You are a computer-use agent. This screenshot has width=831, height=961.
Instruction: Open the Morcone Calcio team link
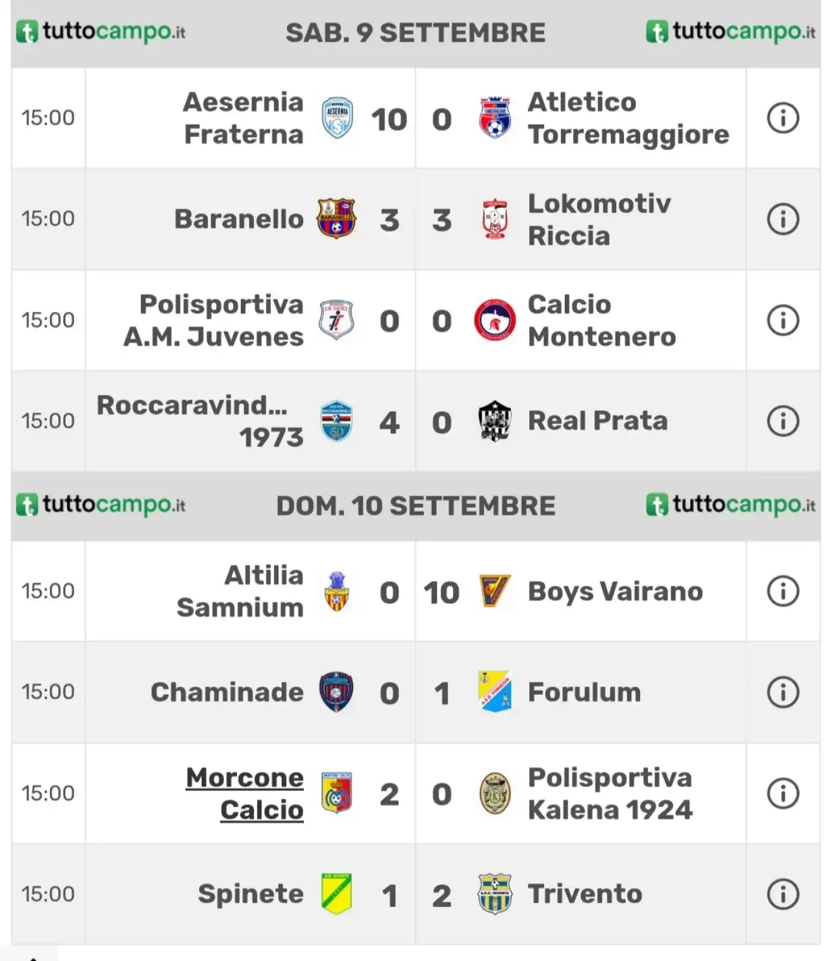point(245,793)
